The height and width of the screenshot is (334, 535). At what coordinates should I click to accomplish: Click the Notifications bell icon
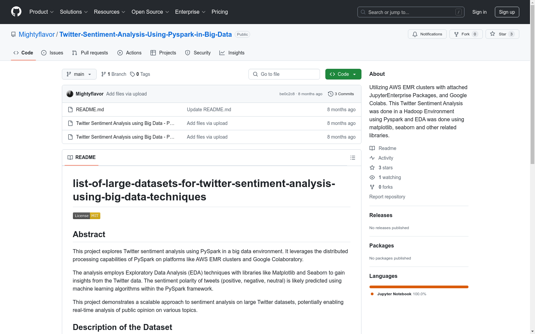click(x=415, y=34)
